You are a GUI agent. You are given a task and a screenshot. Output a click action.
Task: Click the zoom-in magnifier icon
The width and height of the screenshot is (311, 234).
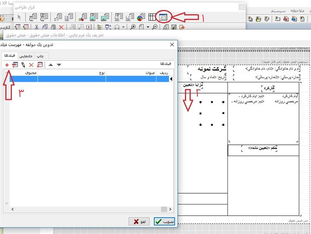133,27
